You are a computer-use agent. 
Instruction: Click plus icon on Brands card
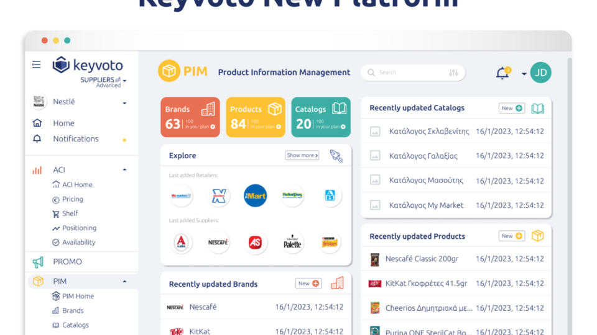pyautogui.click(x=213, y=127)
